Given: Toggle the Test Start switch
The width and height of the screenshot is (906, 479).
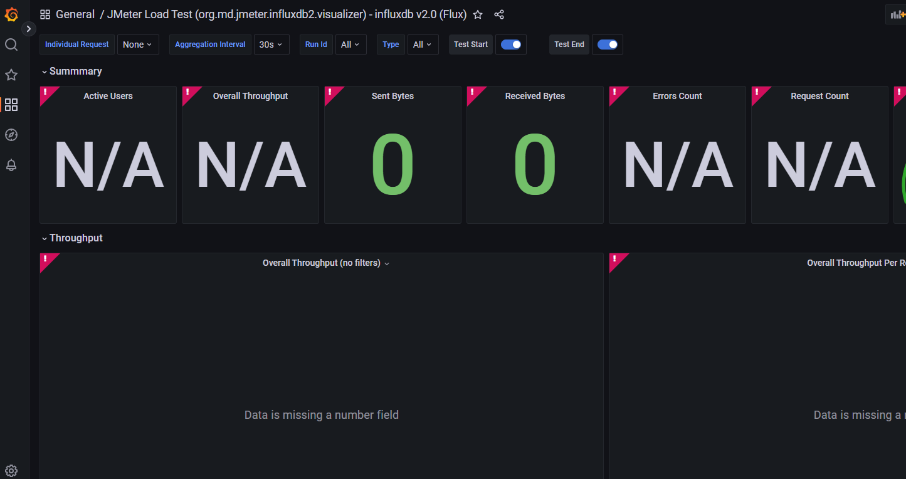Looking at the screenshot, I should [x=511, y=45].
